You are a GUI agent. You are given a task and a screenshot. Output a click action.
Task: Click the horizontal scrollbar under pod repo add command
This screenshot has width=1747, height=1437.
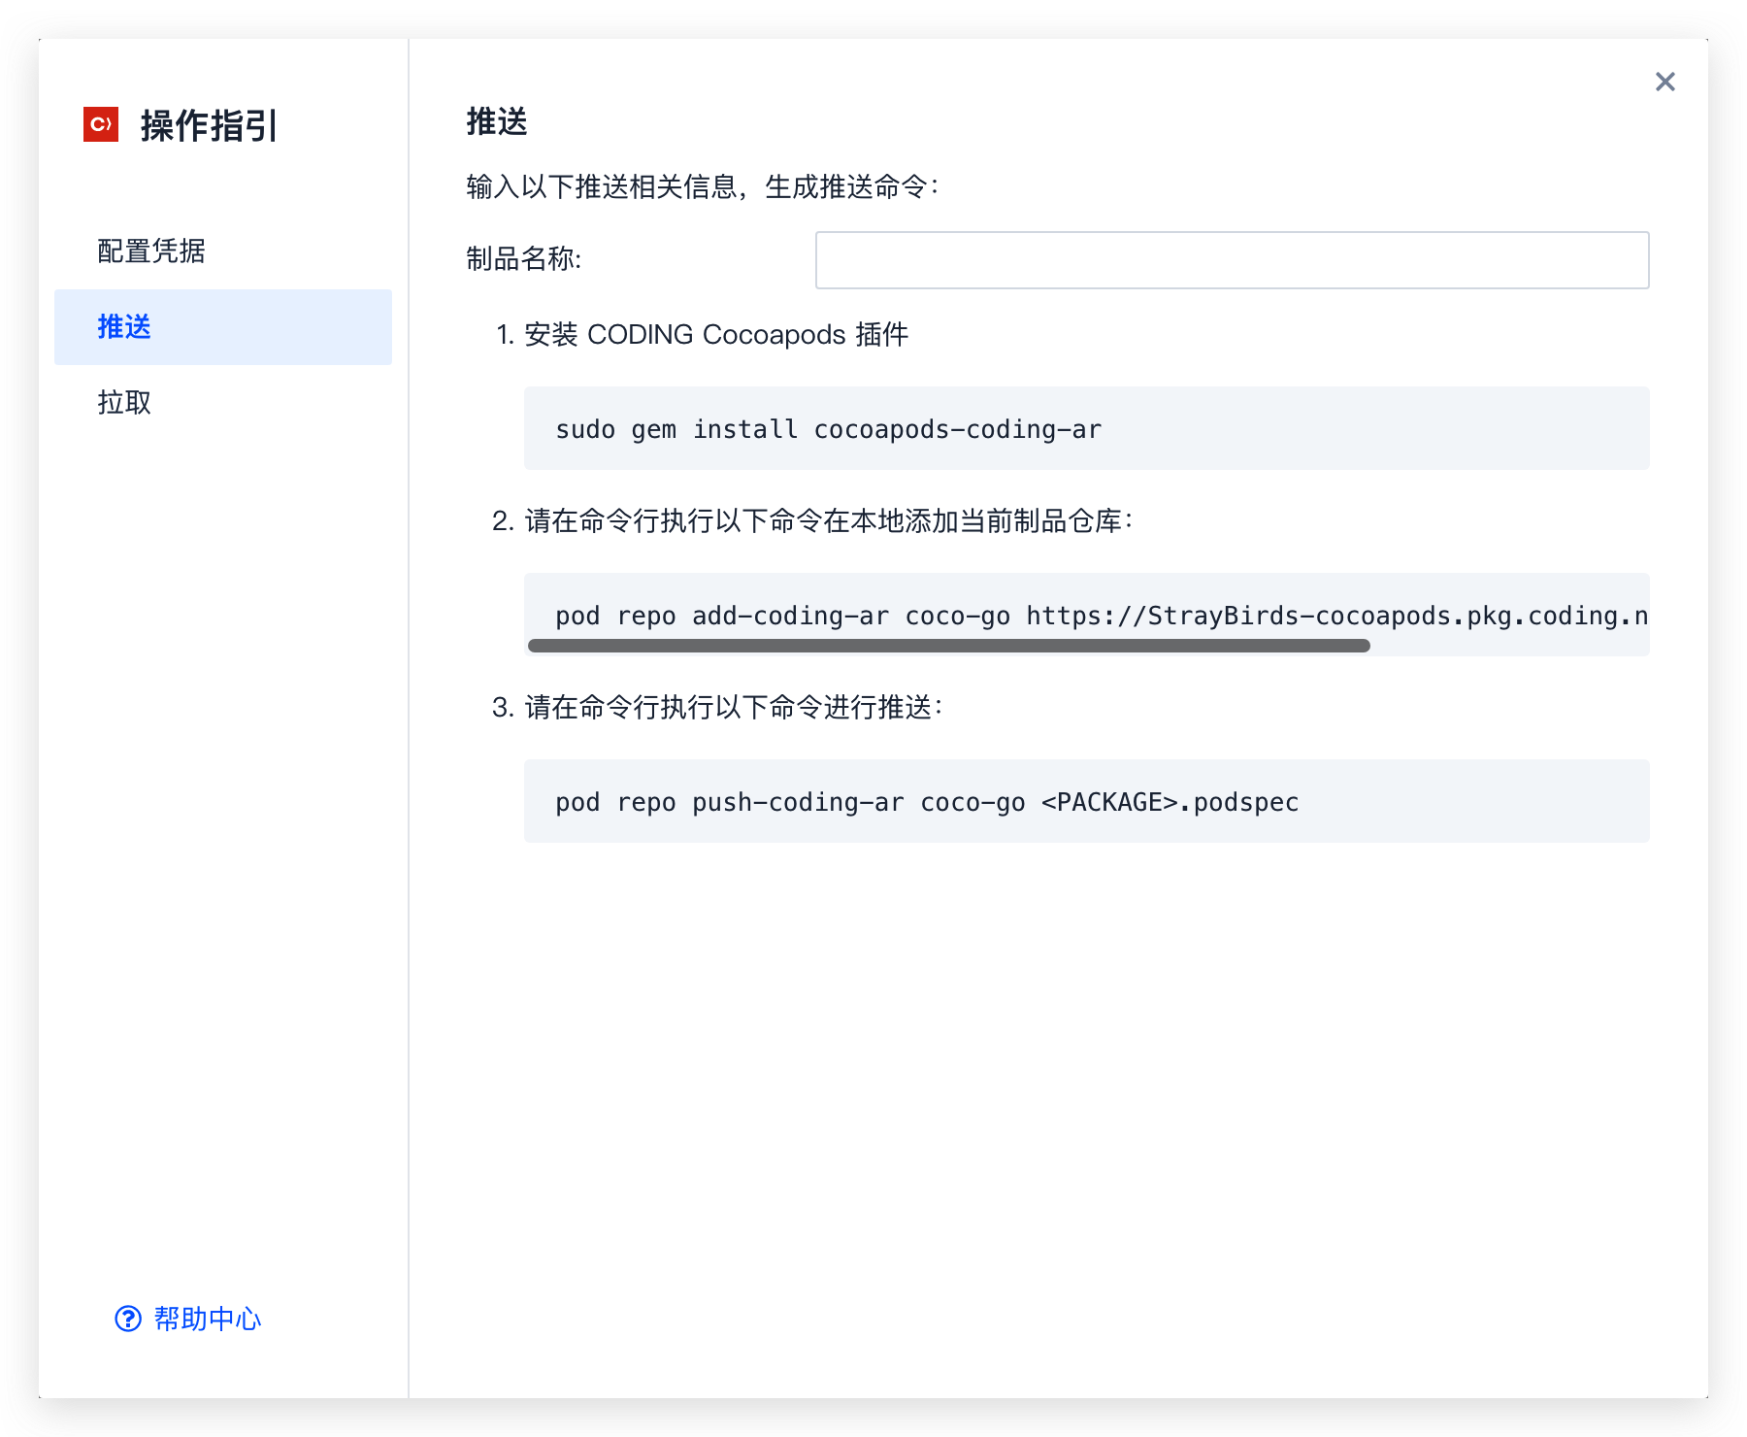[949, 646]
